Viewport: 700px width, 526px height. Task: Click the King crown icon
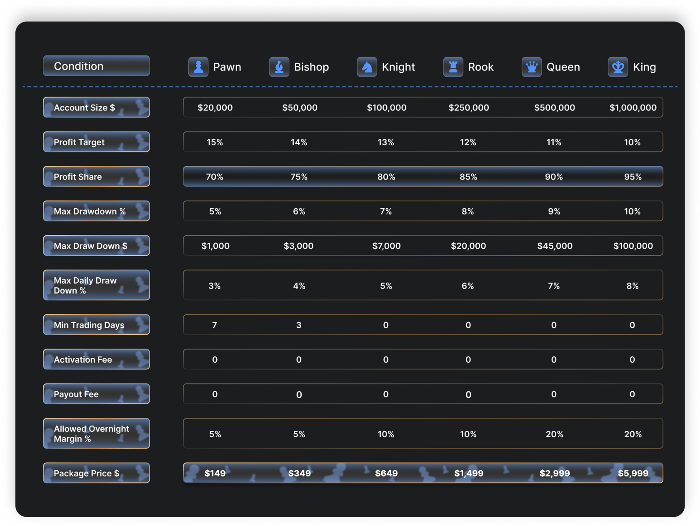[618, 67]
